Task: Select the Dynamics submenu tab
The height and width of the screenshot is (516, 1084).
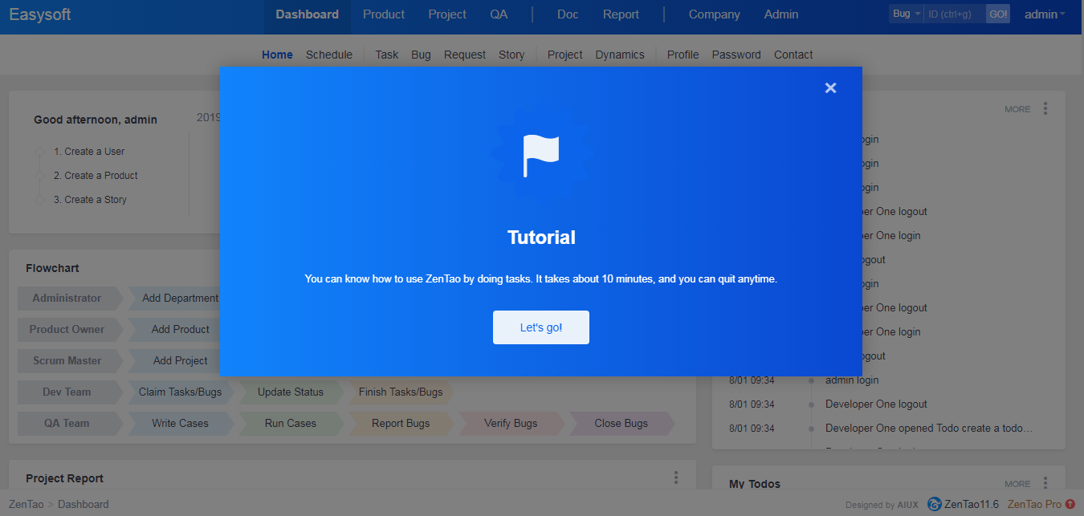Action: click(x=620, y=55)
